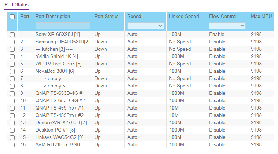Mark the checkbox for port 13 Denon AVR-X2700H
Image resolution: width=278 pixels, height=154 pixels.
pyautogui.click(x=12, y=123)
